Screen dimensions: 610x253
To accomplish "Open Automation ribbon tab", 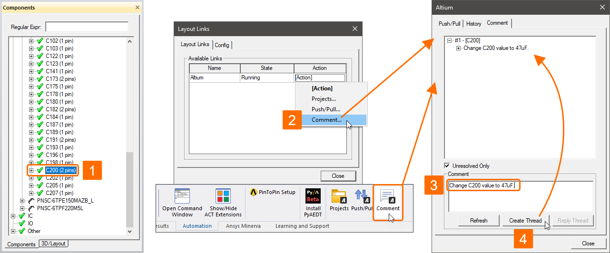I will tap(197, 226).
